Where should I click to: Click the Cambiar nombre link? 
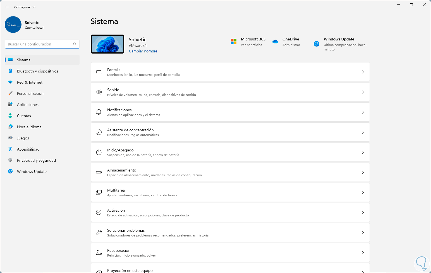pyautogui.click(x=143, y=51)
